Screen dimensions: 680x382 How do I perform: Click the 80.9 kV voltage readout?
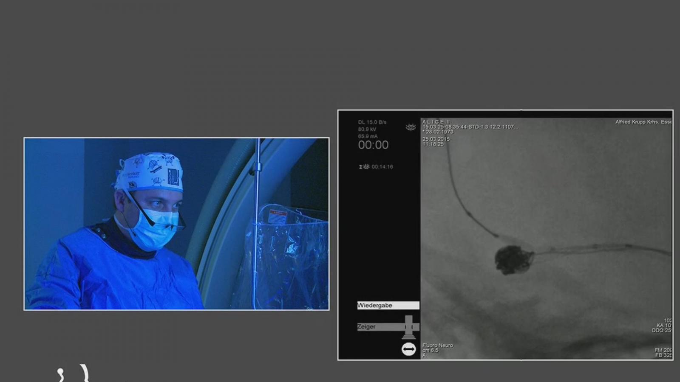pos(367,129)
